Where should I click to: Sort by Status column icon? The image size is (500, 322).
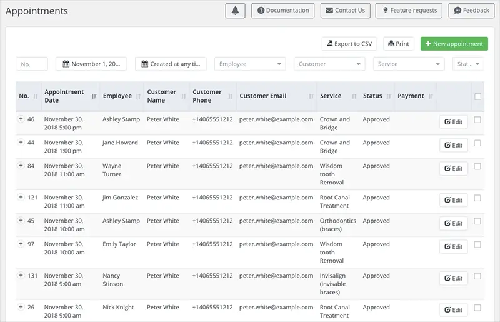coord(388,96)
